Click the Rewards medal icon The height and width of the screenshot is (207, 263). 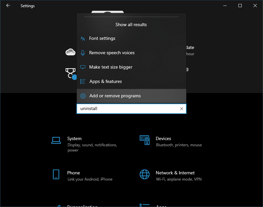70,73
